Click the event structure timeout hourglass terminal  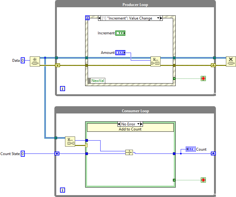88,18
